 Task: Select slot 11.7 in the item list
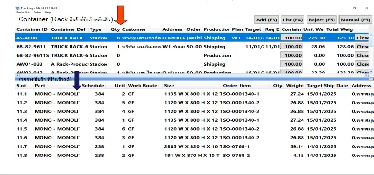coord(194,146)
